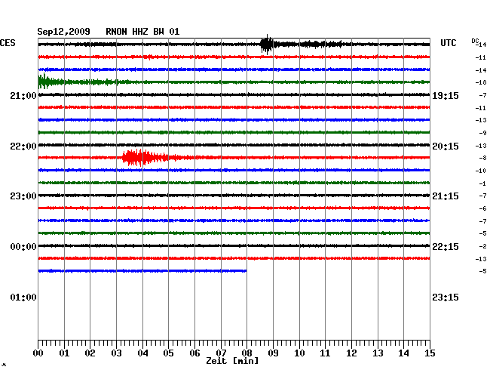Click minute tick label 15 on time axis
Screen dimensions: 490x373
[x=430, y=353]
